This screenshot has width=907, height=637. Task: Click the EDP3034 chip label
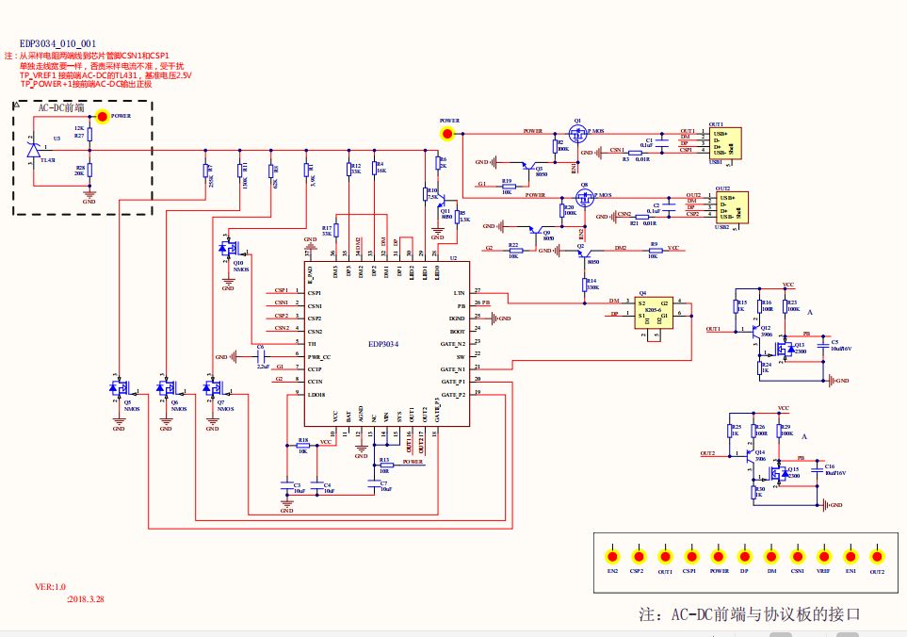[x=382, y=346]
